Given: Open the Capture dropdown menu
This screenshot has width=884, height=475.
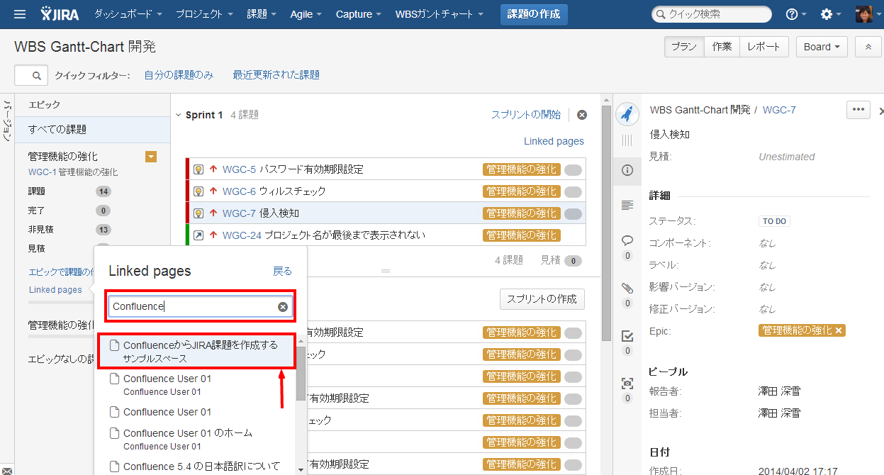Looking at the screenshot, I should point(359,14).
